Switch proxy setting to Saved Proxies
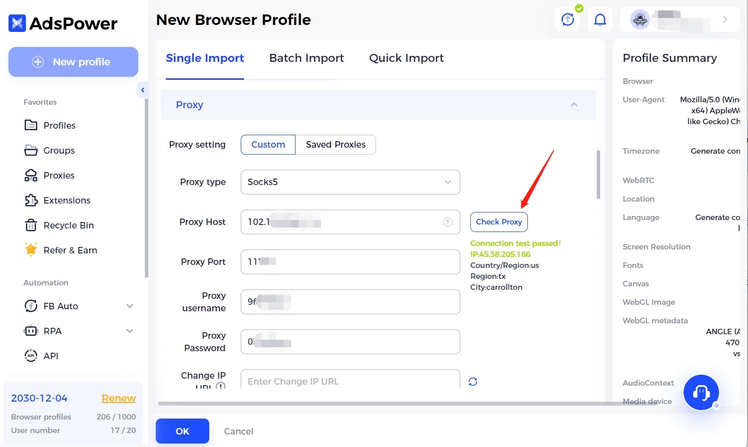Image resolution: width=748 pixels, height=447 pixels. pos(336,145)
